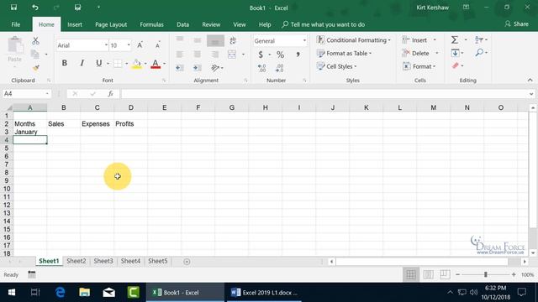The image size is (538, 302).
Task: Toggle Underline formatting
Action: click(x=99, y=63)
